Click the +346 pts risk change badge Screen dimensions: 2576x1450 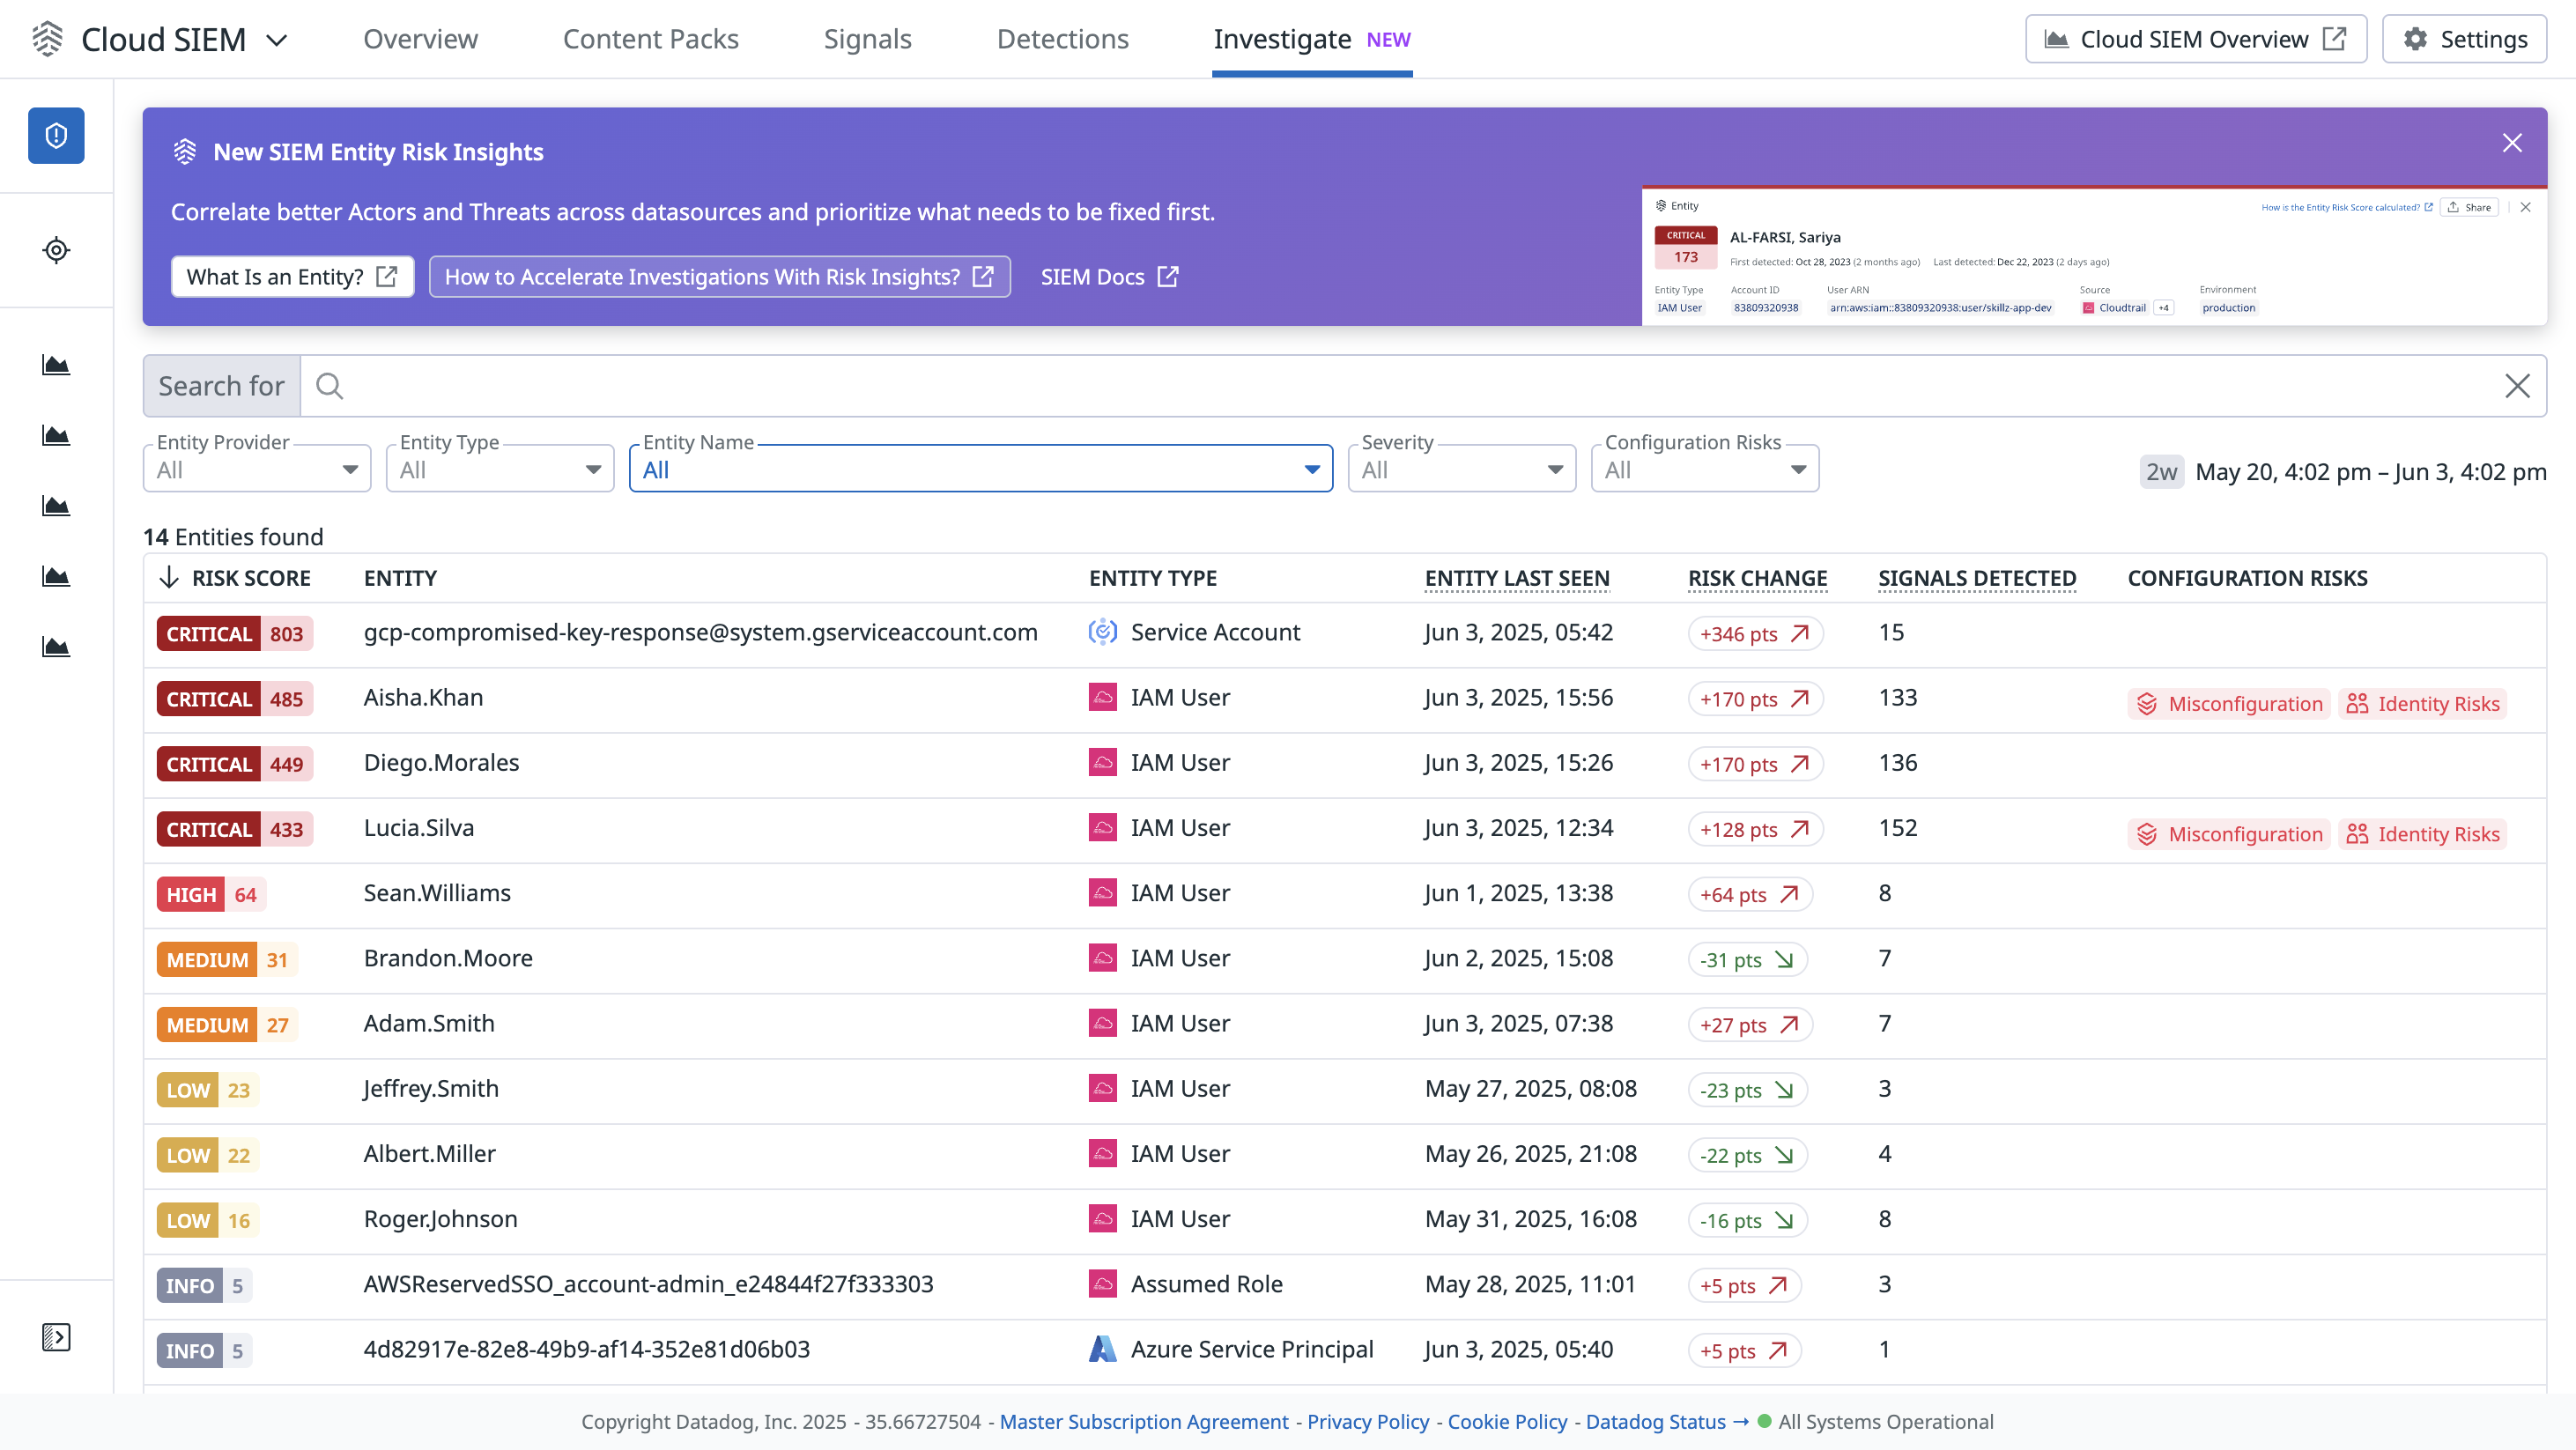coord(1755,634)
